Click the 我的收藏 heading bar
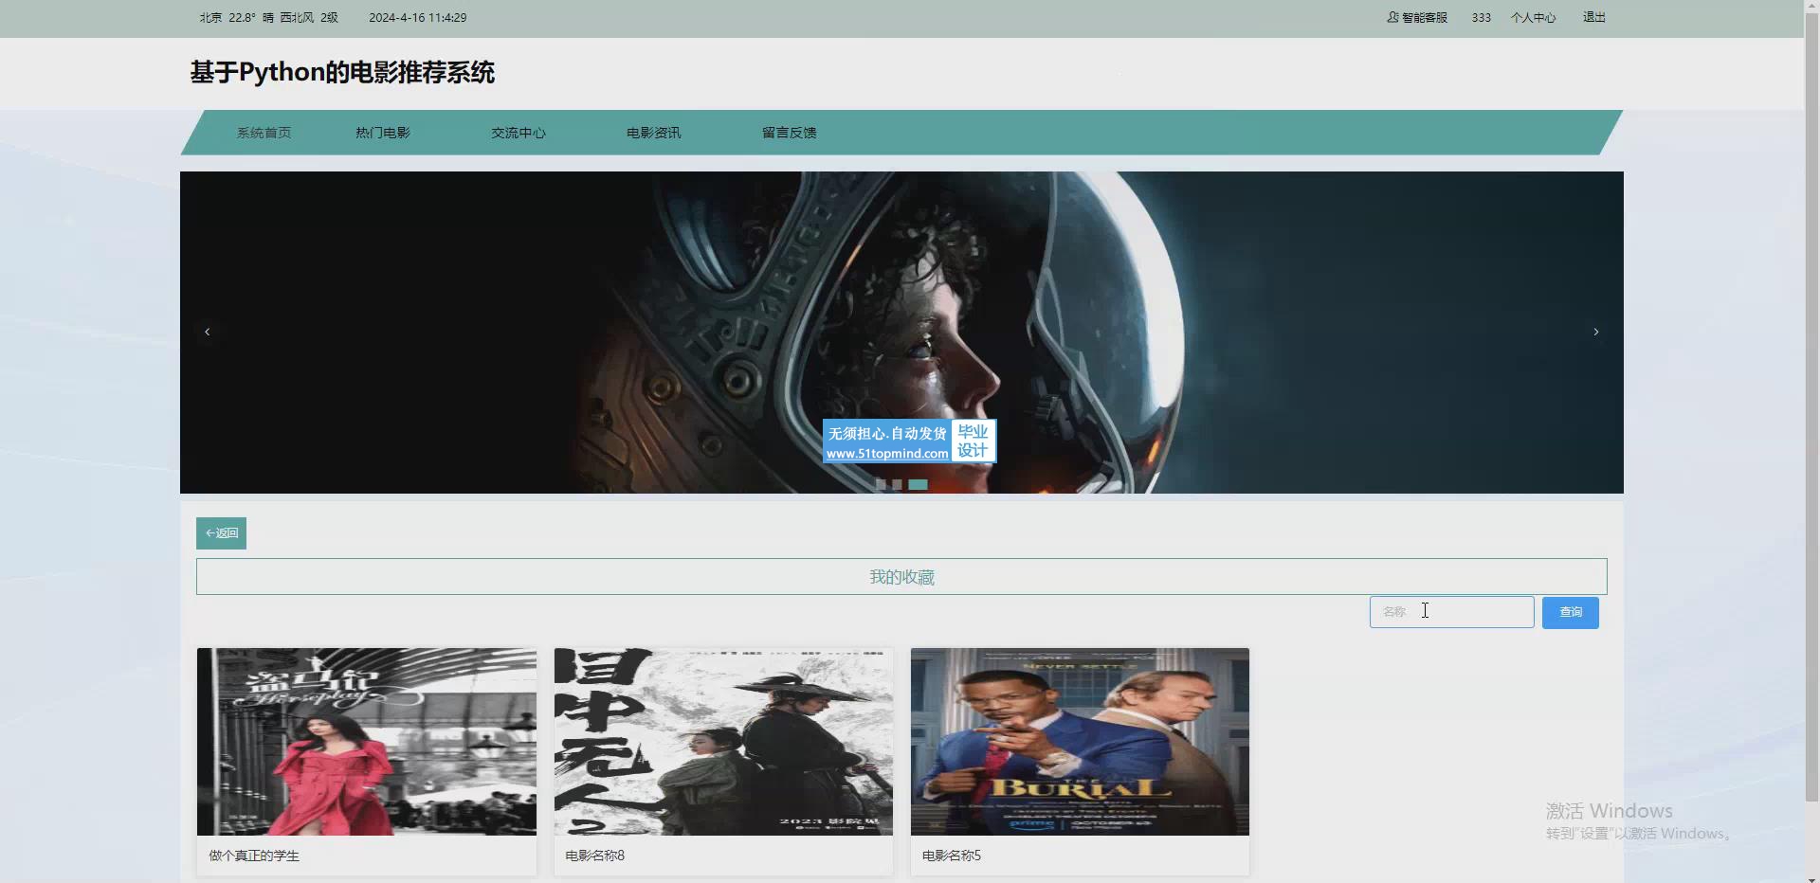Image resolution: width=1820 pixels, height=883 pixels. (901, 577)
